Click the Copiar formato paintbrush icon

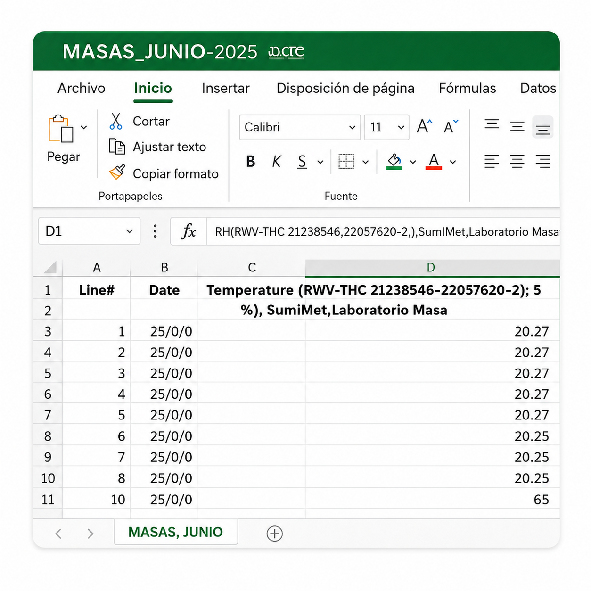tap(117, 172)
